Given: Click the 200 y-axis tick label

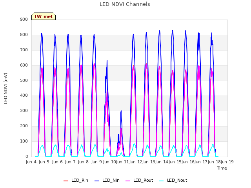Looking at the screenshot, I should coord(24,126).
